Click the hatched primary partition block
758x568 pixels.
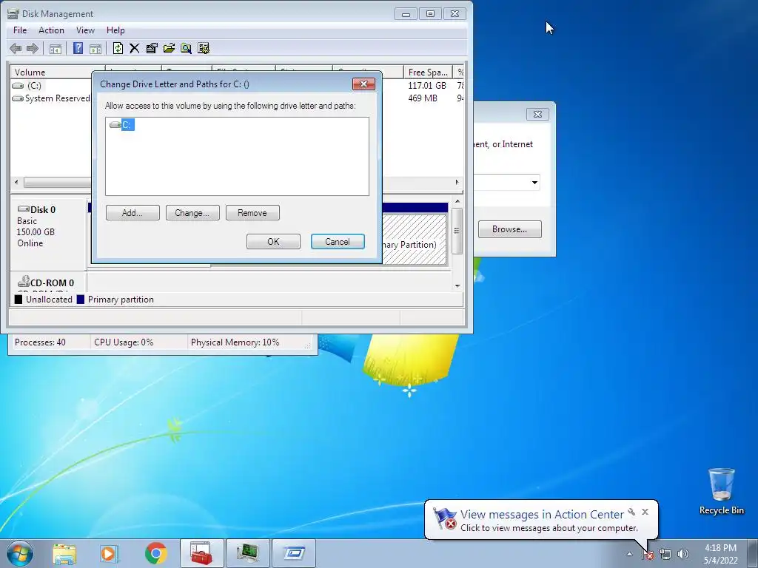pos(415,240)
